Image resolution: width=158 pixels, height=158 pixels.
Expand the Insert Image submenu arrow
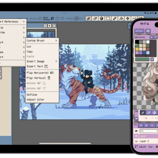pyautogui.click(x=56, y=61)
